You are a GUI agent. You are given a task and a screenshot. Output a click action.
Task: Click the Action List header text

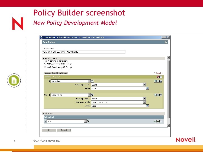coord(49,117)
